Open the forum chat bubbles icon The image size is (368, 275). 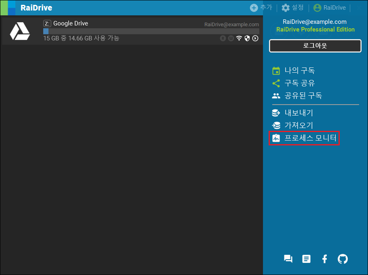coord(288,259)
